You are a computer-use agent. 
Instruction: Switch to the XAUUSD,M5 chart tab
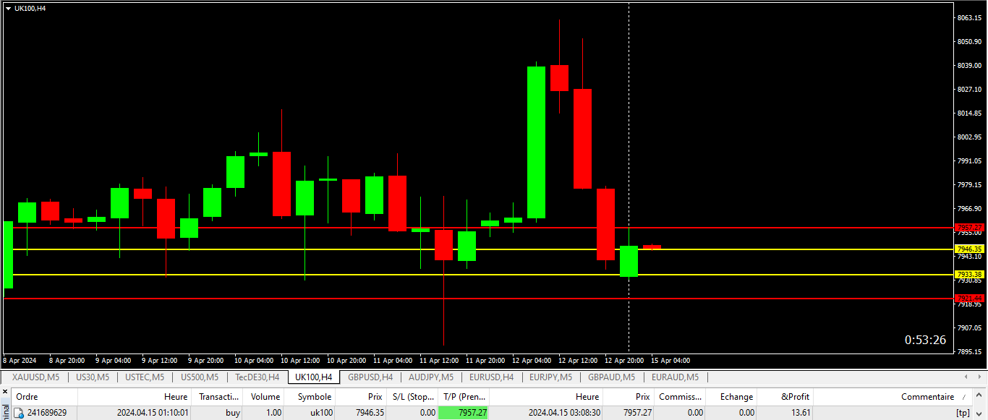pos(35,377)
